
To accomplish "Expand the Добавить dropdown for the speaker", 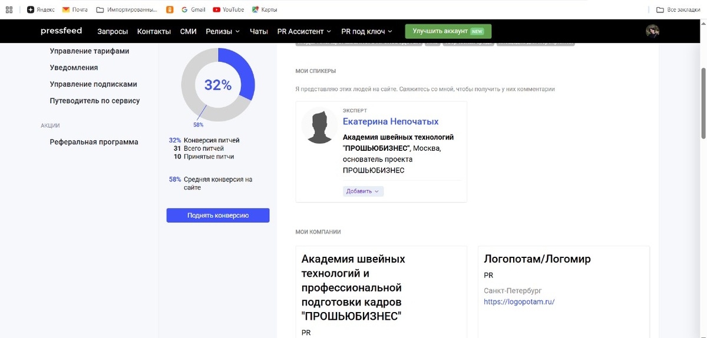I will tap(363, 191).
